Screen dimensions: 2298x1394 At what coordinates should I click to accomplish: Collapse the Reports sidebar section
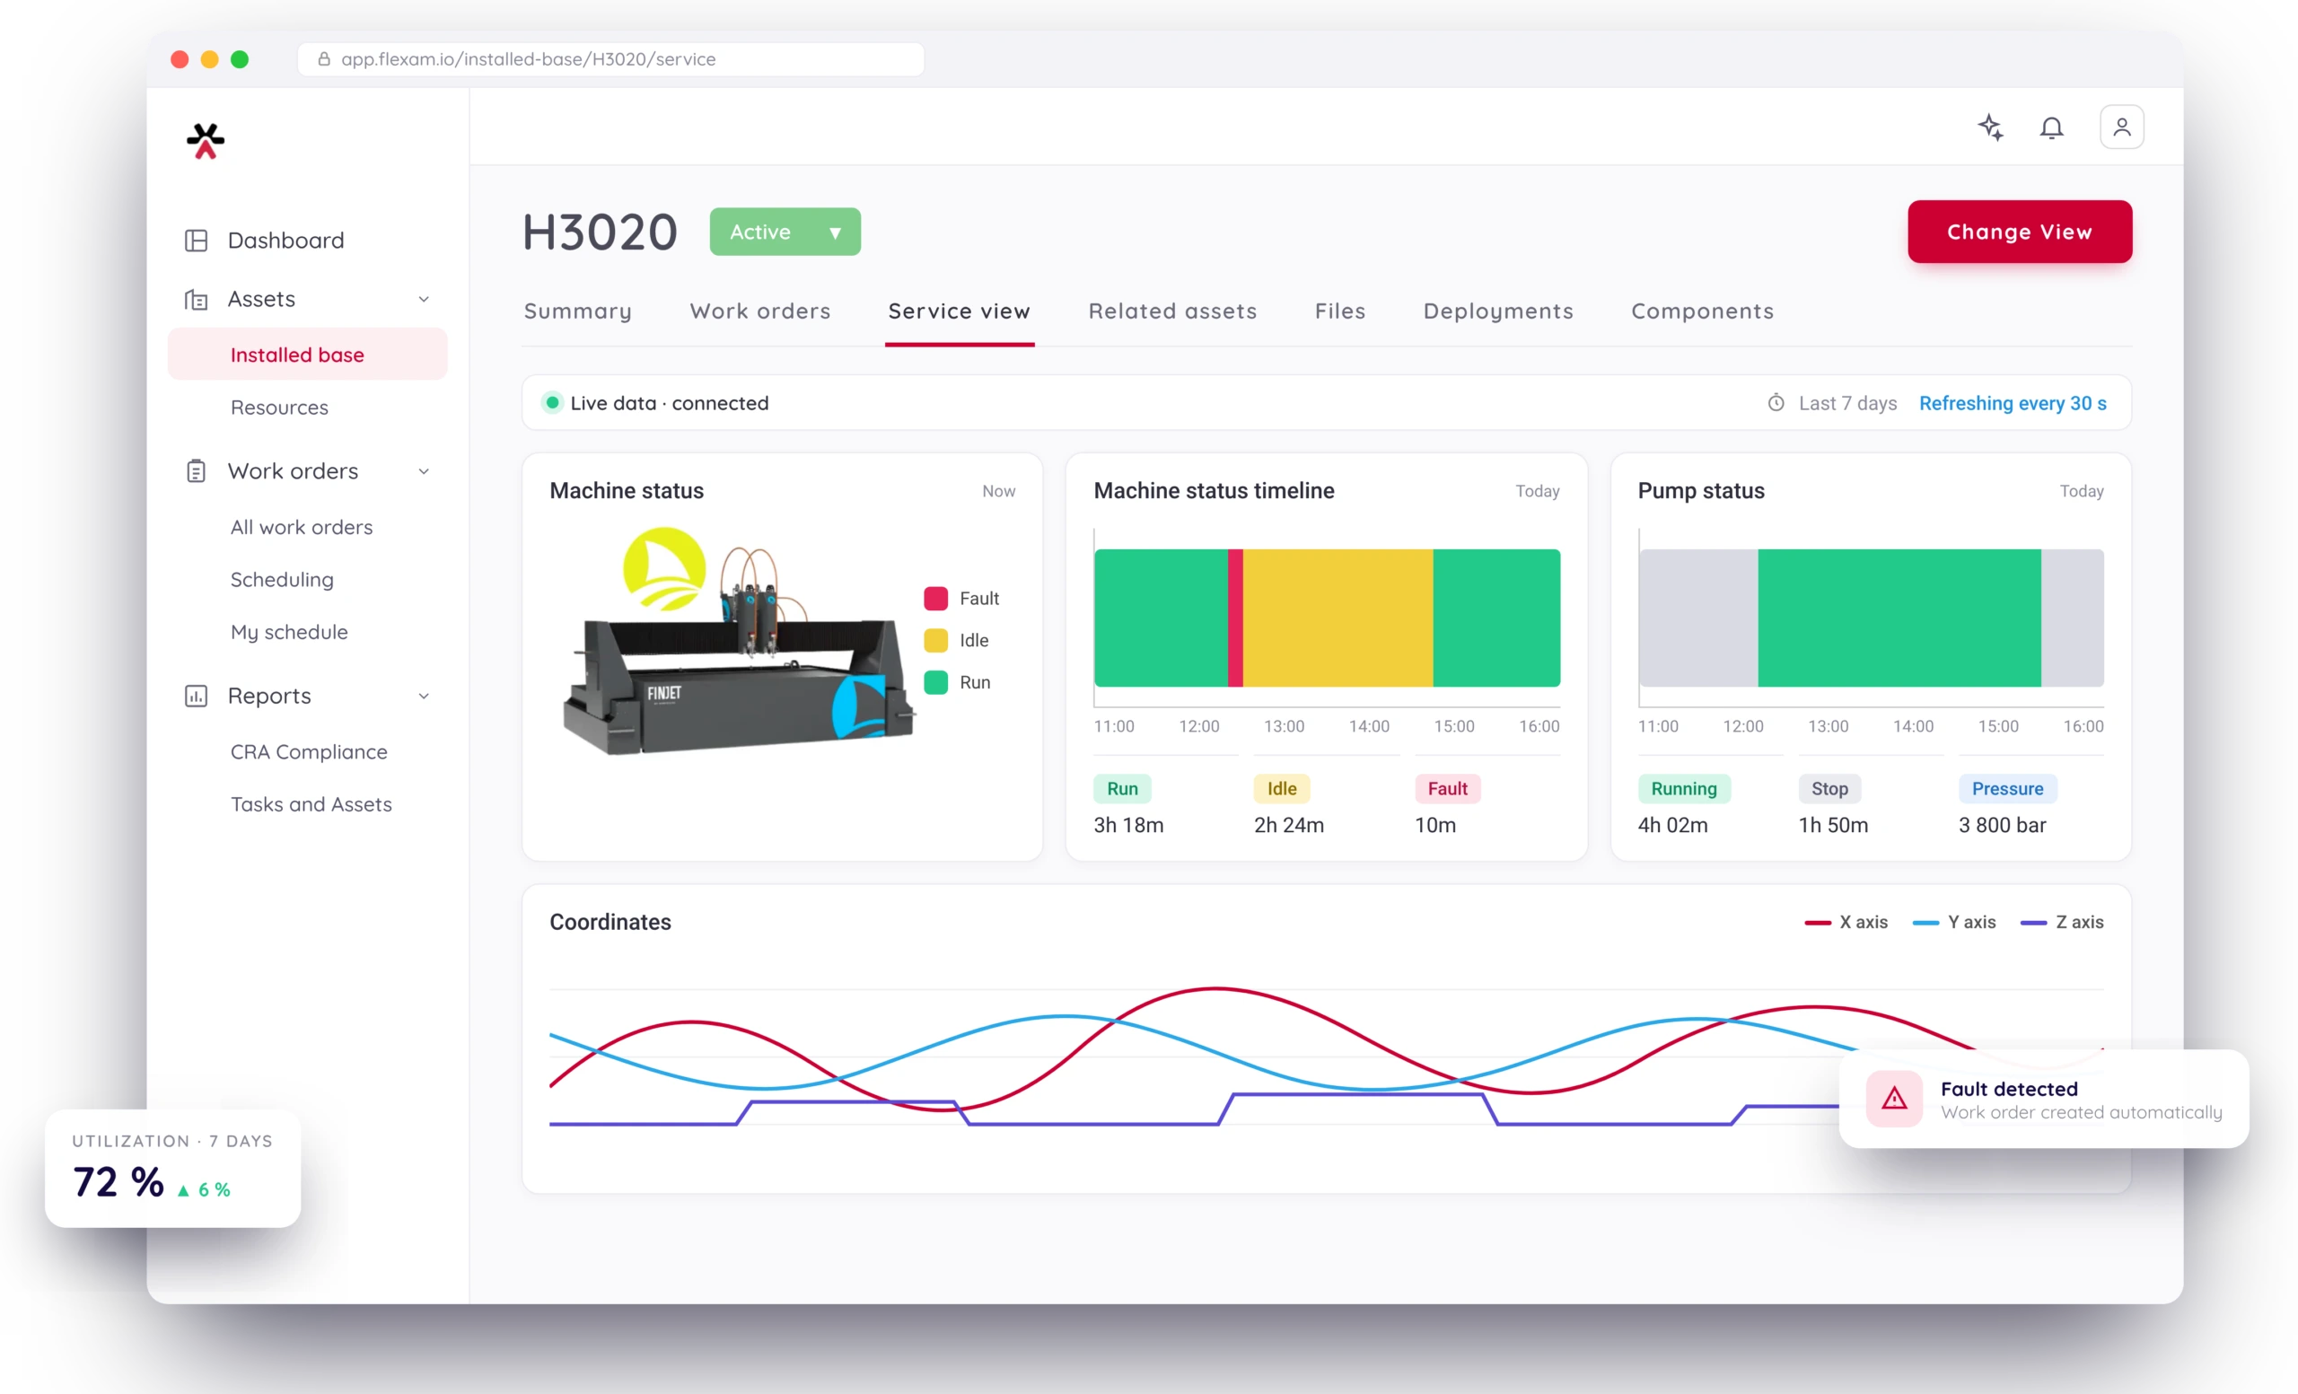tap(424, 696)
